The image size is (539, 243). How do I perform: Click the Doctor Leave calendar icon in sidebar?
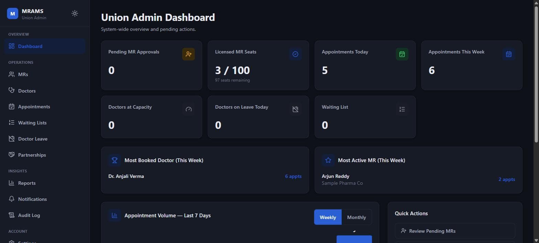[x=12, y=139]
